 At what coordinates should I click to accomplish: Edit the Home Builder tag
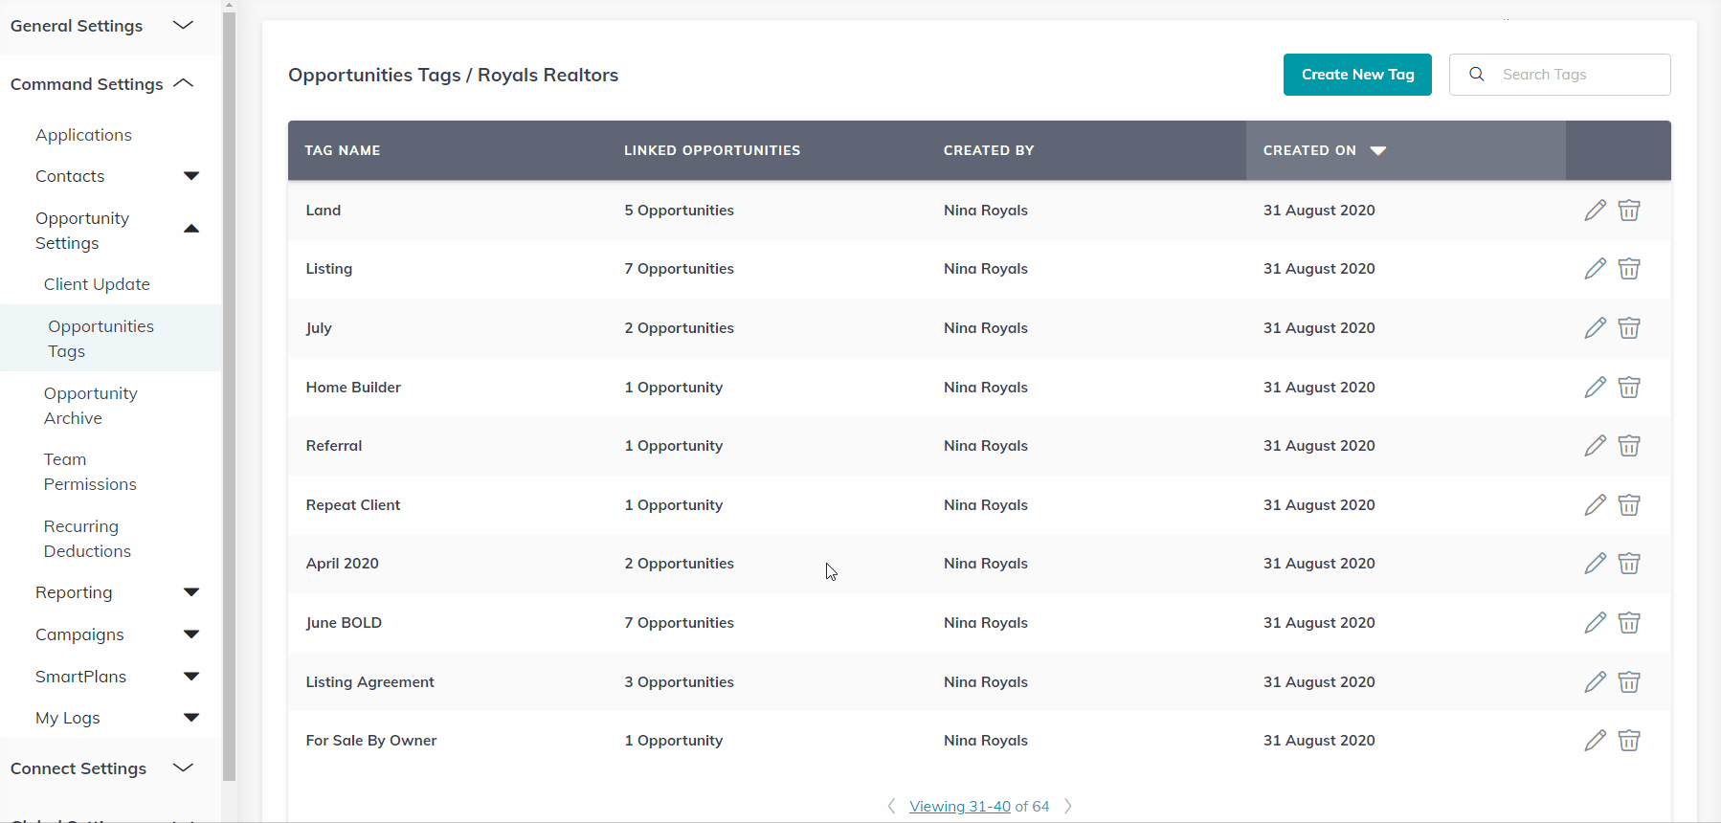click(1595, 388)
